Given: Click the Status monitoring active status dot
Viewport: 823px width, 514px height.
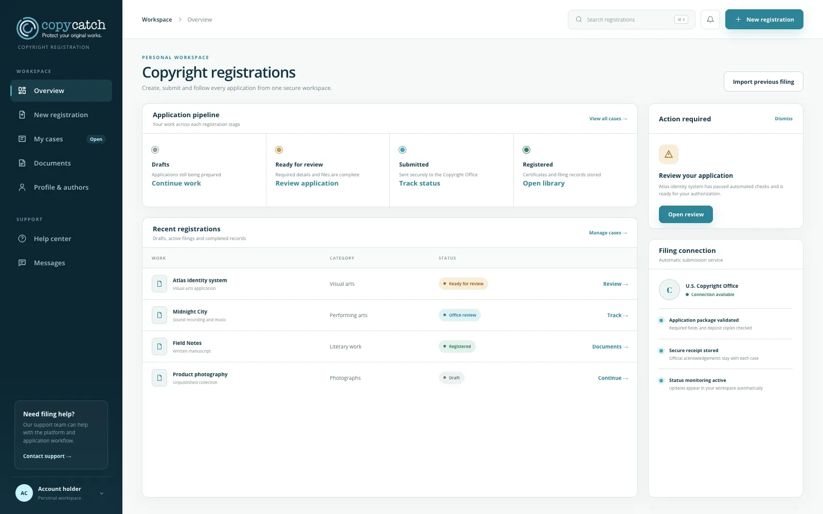Looking at the screenshot, I should pos(661,380).
